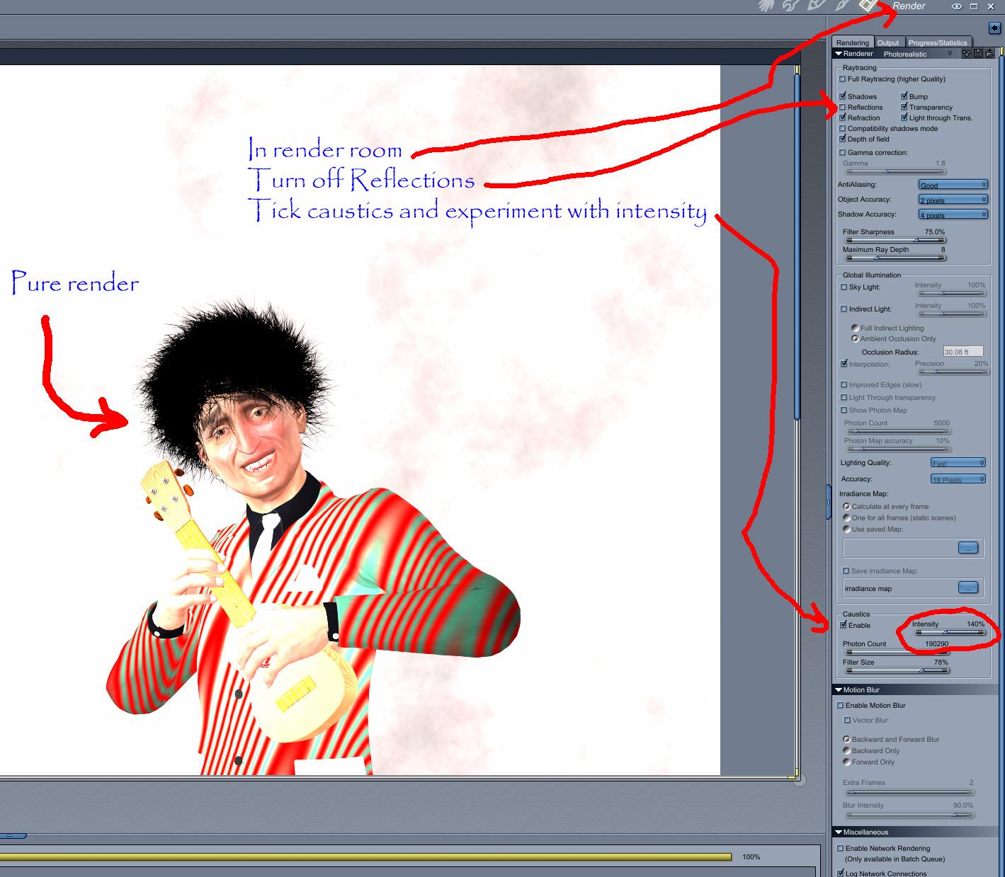Click the render progress bar

point(365,857)
